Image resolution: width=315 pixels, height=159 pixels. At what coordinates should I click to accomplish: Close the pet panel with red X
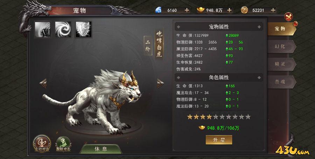click(x=288, y=17)
